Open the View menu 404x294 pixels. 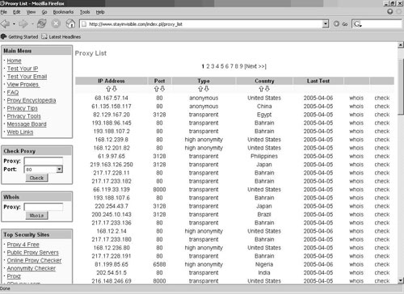click(x=31, y=12)
